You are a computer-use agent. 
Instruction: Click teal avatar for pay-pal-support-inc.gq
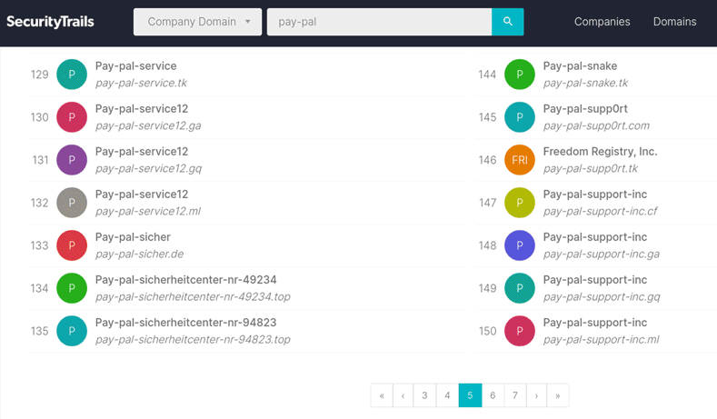coord(520,288)
